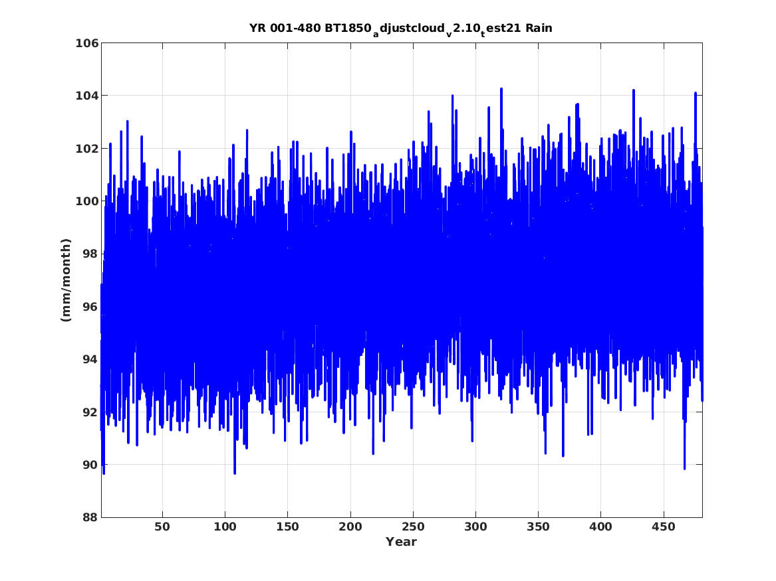Click x-axis tick value 50
Image resolution: width=776 pixels, height=581 pixels.
[162, 527]
